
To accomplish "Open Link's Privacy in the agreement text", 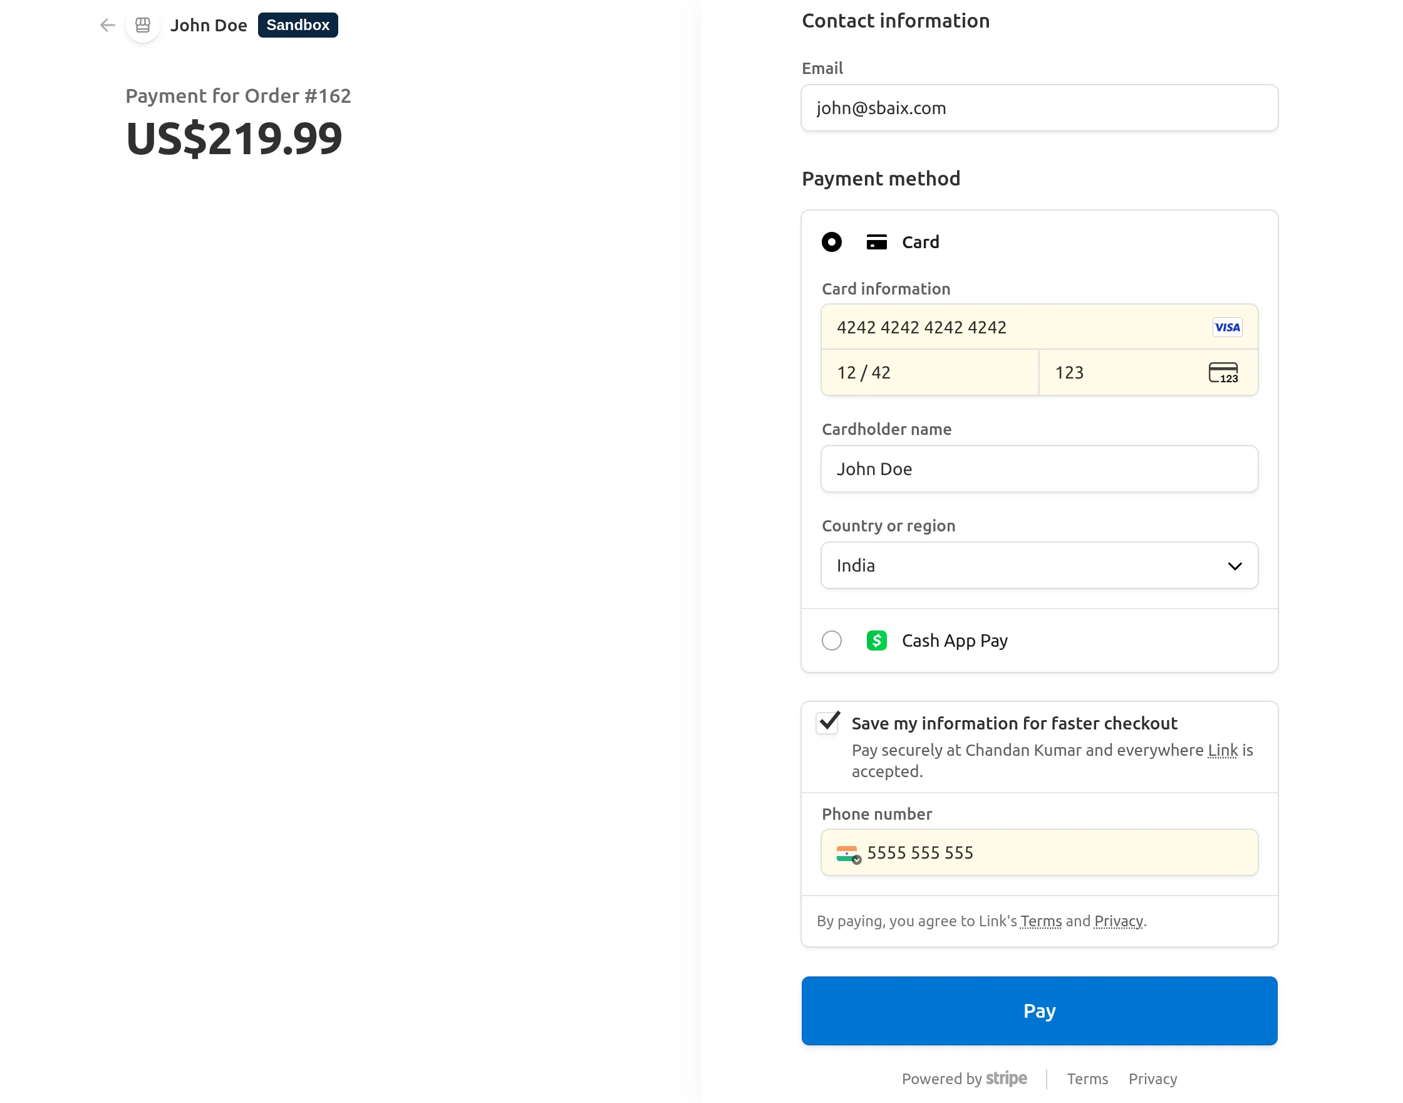I will click(x=1118, y=921).
